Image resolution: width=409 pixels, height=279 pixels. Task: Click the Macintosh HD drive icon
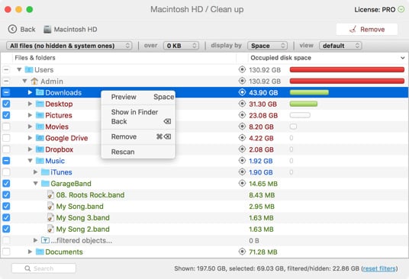coord(47,29)
